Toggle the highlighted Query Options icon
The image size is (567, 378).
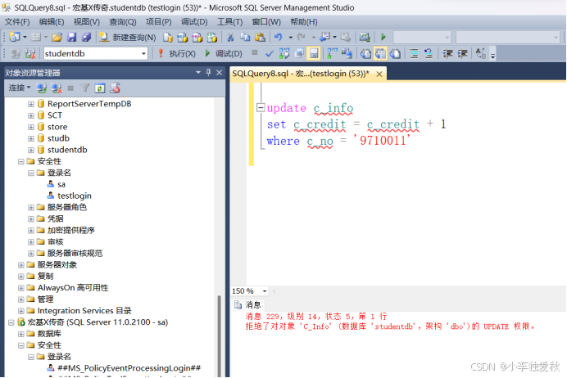314,54
